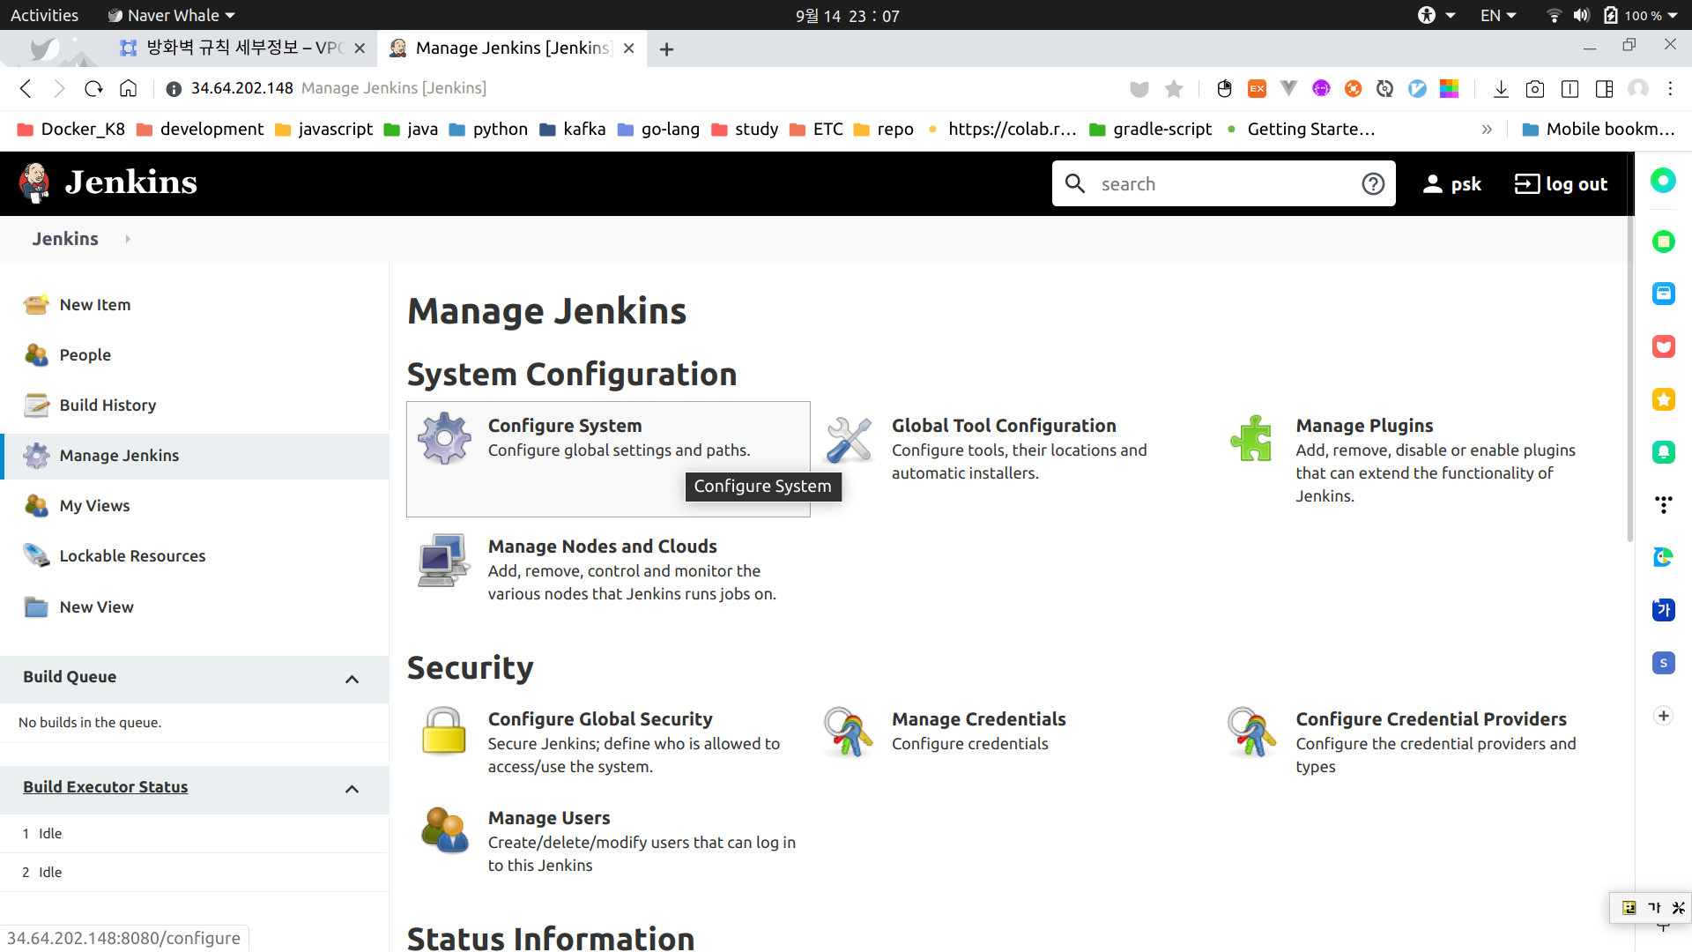Image resolution: width=1692 pixels, height=952 pixels.
Task: Open Build History from side menu
Action: click(x=108, y=405)
